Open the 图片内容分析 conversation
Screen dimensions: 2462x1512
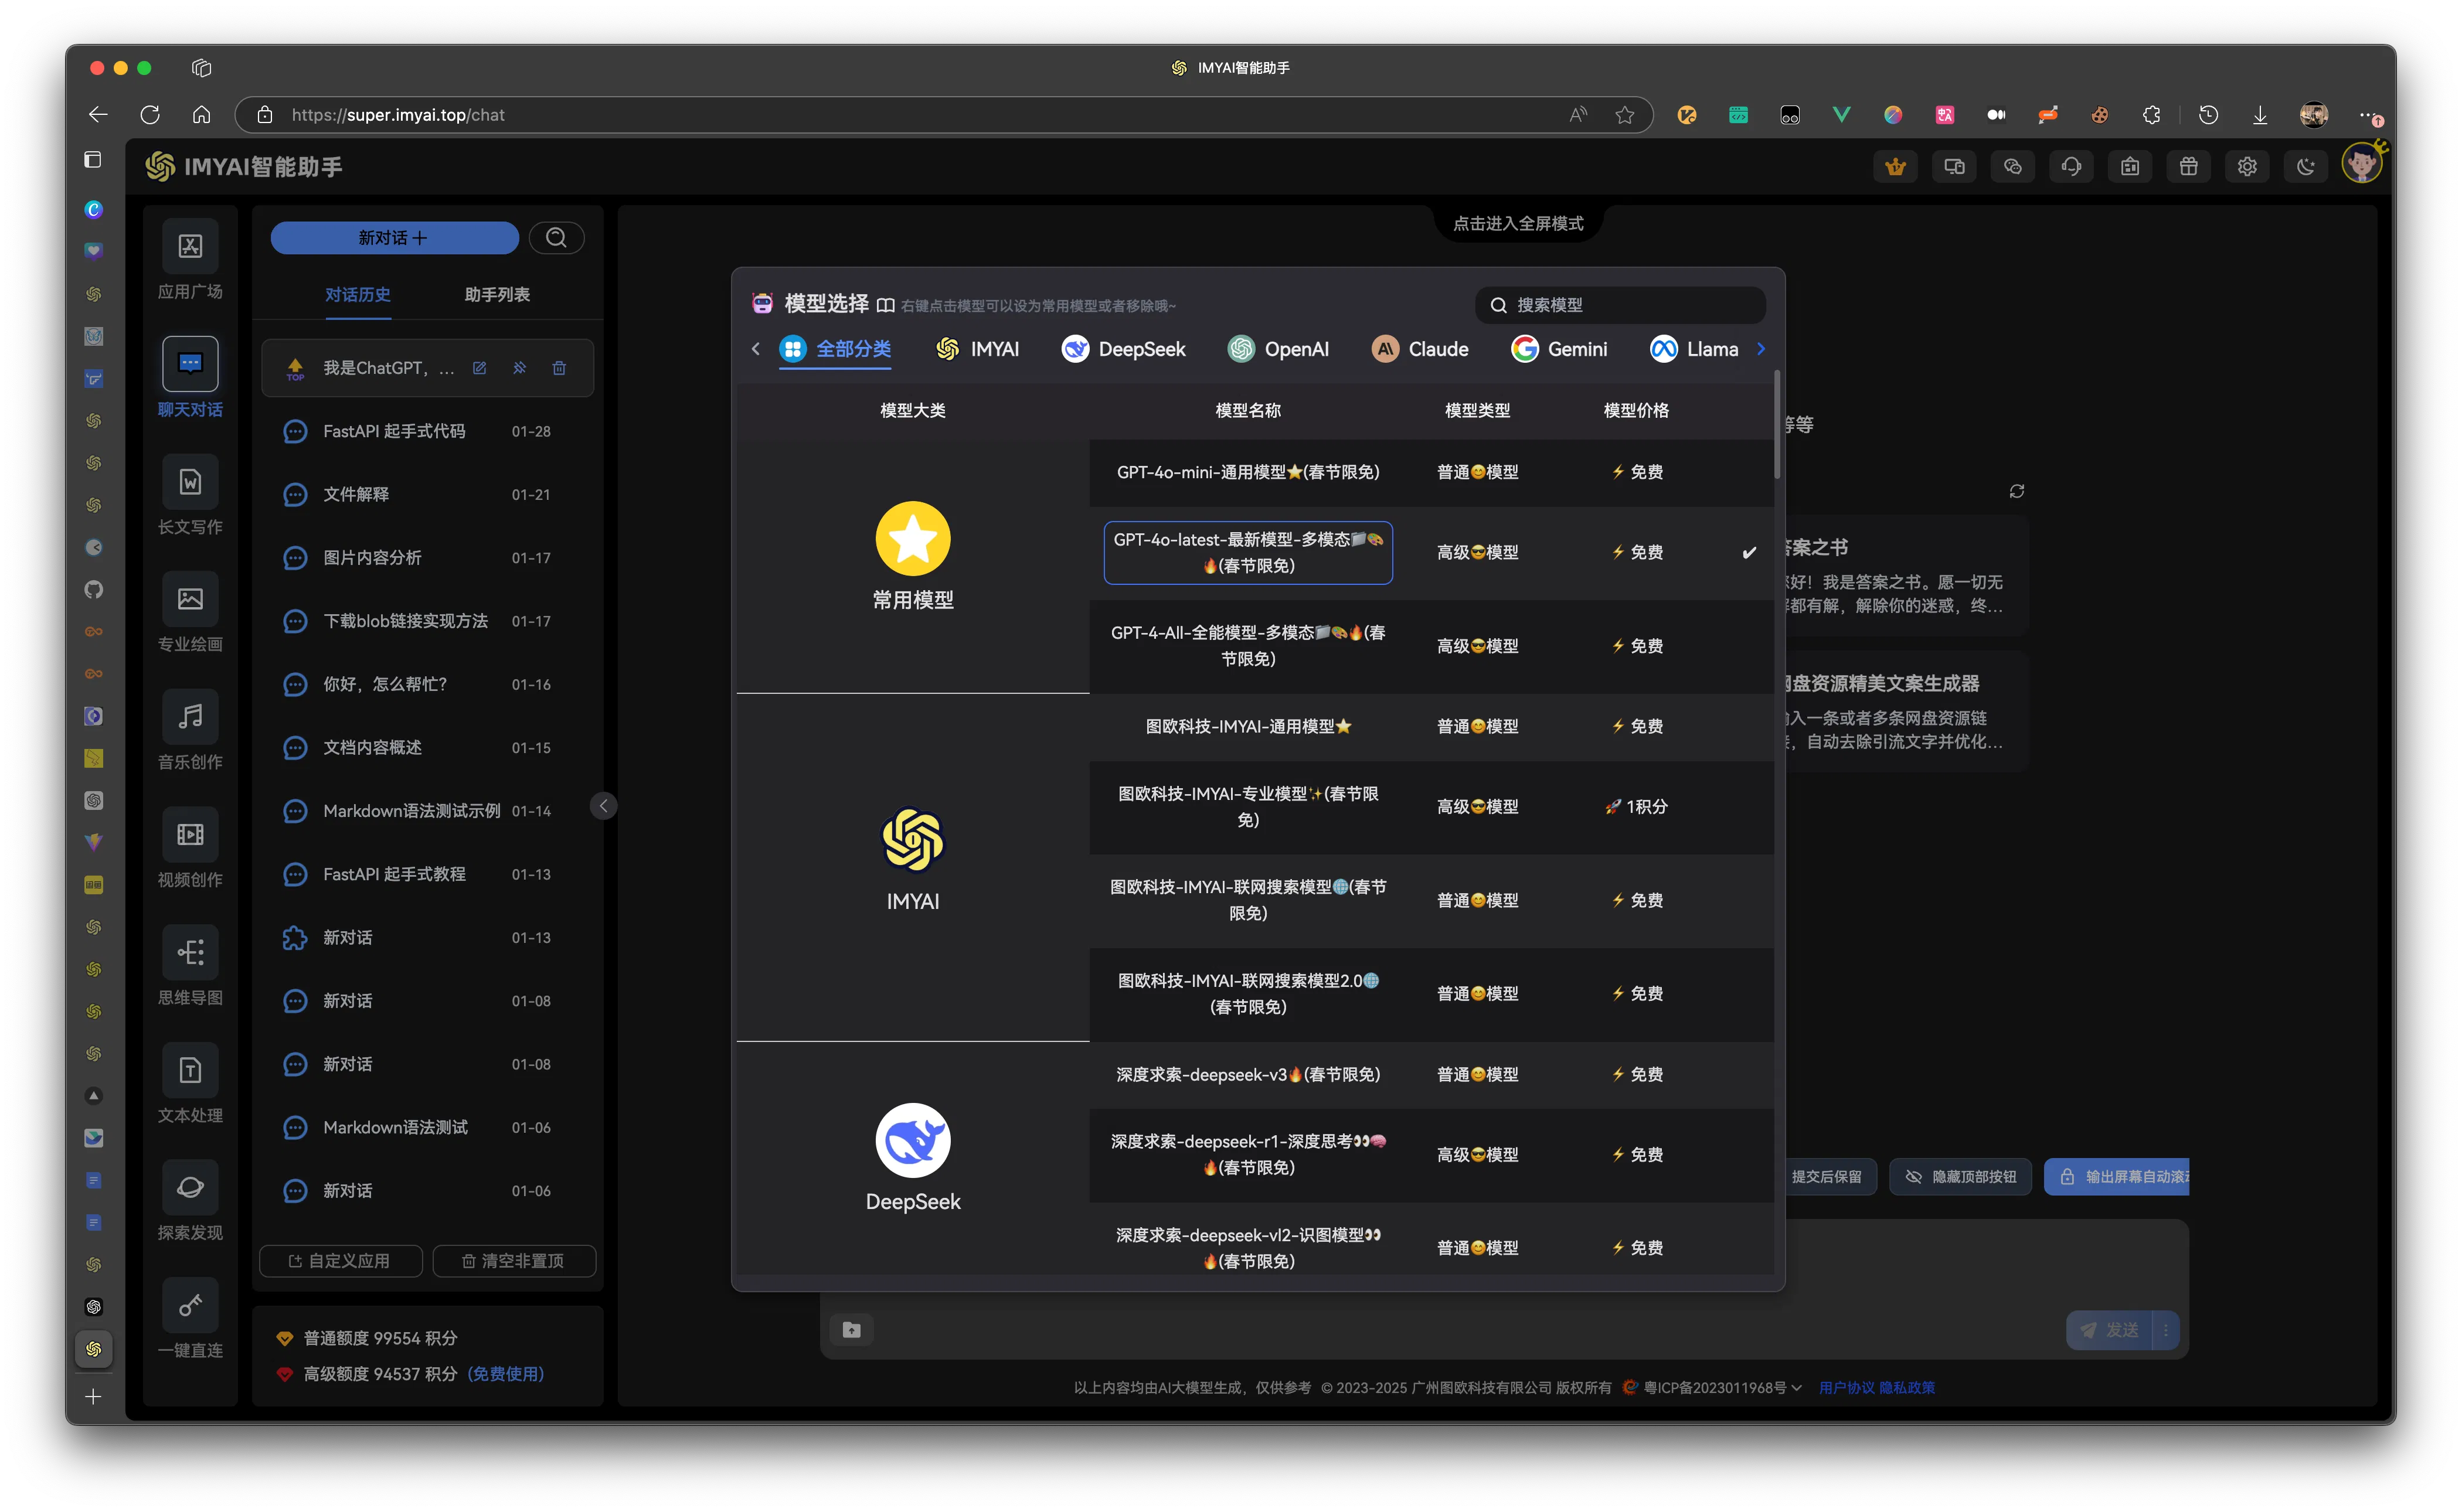428,558
